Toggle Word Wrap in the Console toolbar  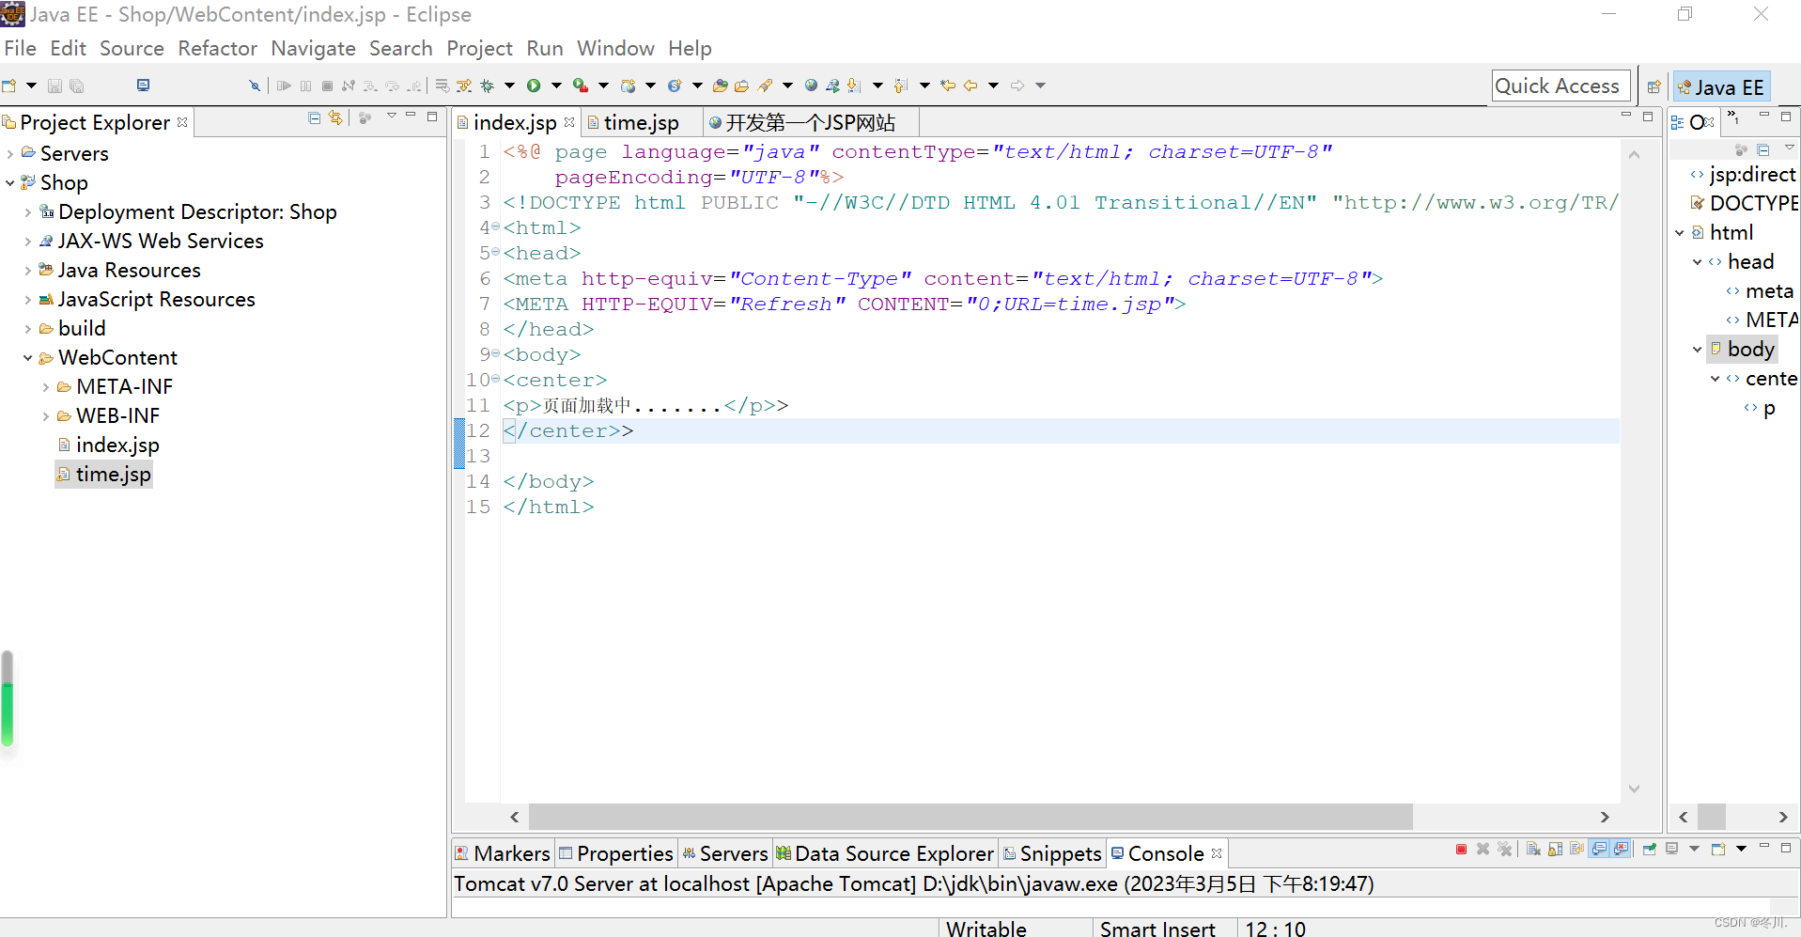[1576, 850]
